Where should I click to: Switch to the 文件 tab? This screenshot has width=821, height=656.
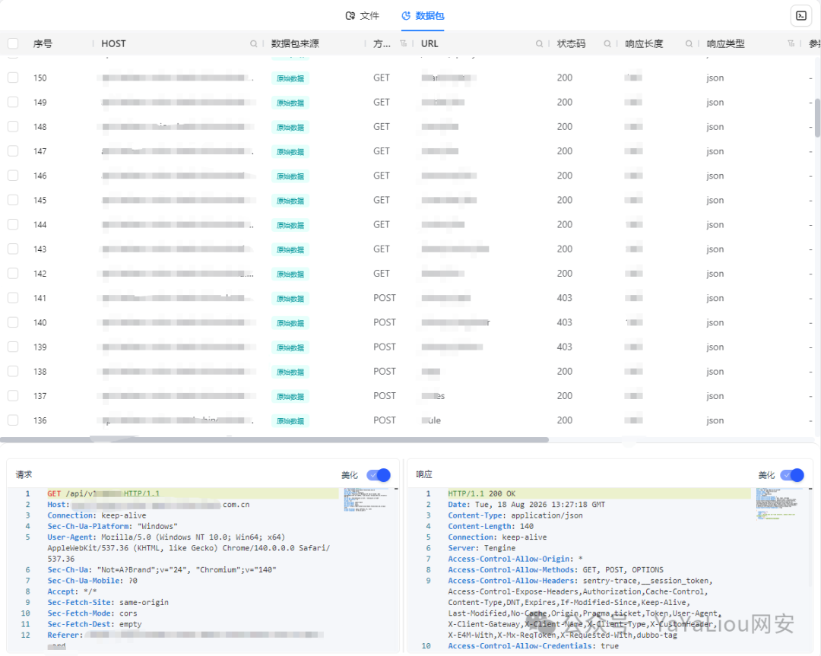(363, 16)
